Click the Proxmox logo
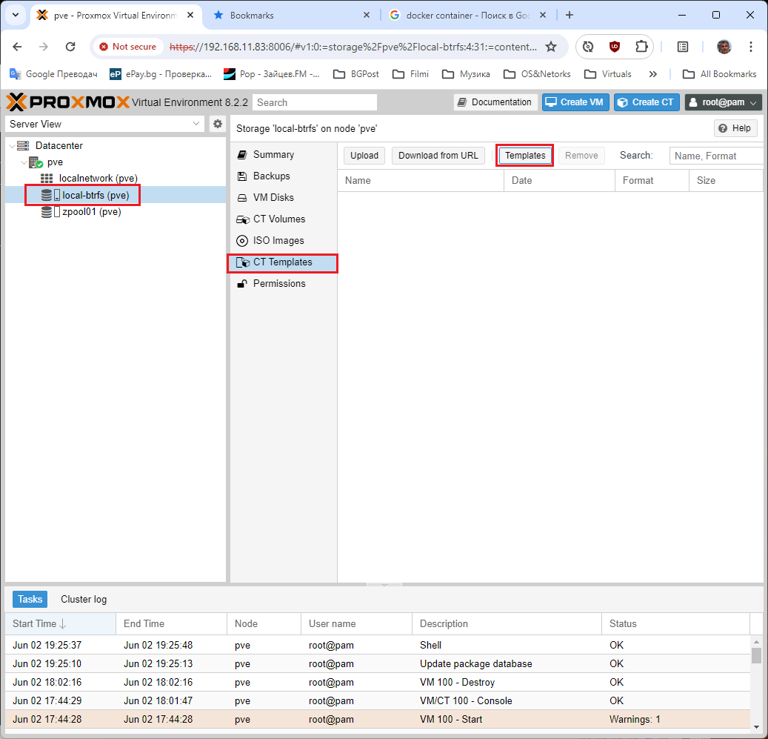768x739 pixels. (67, 102)
